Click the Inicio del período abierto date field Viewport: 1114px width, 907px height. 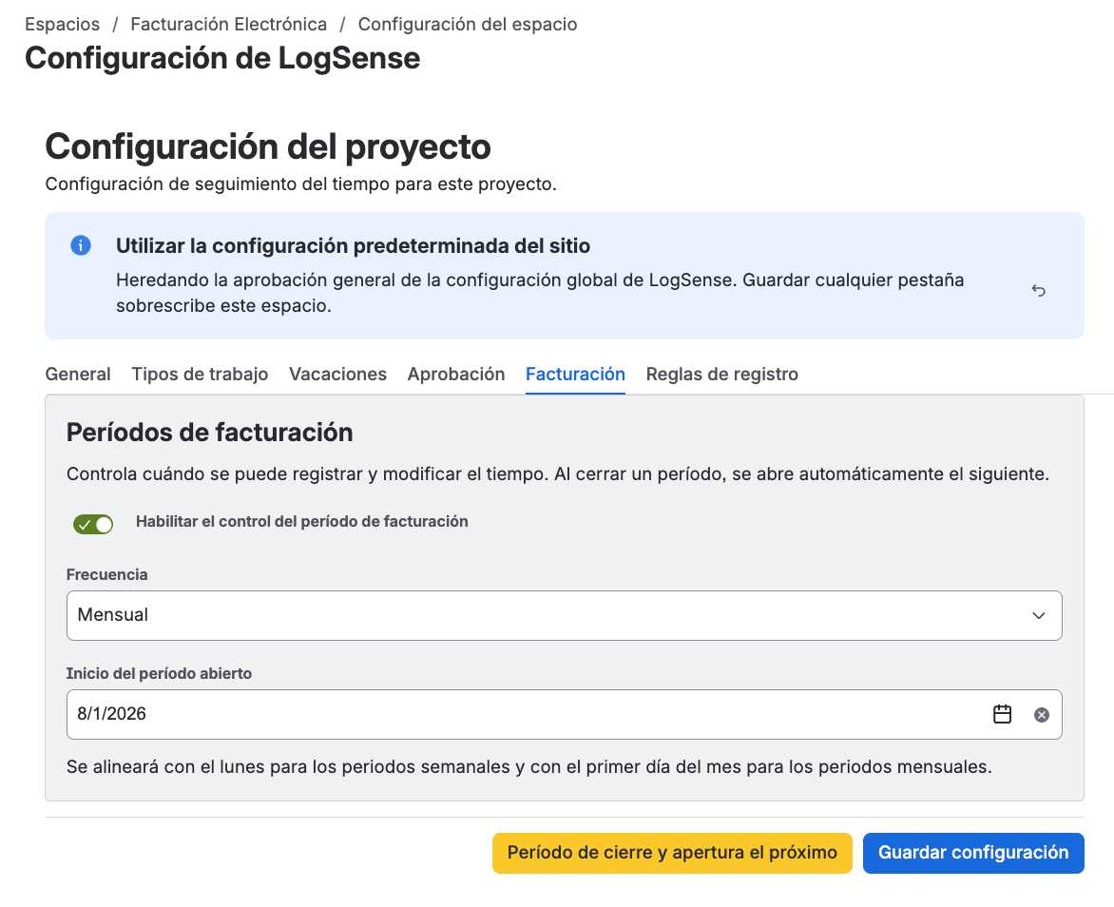(564, 714)
